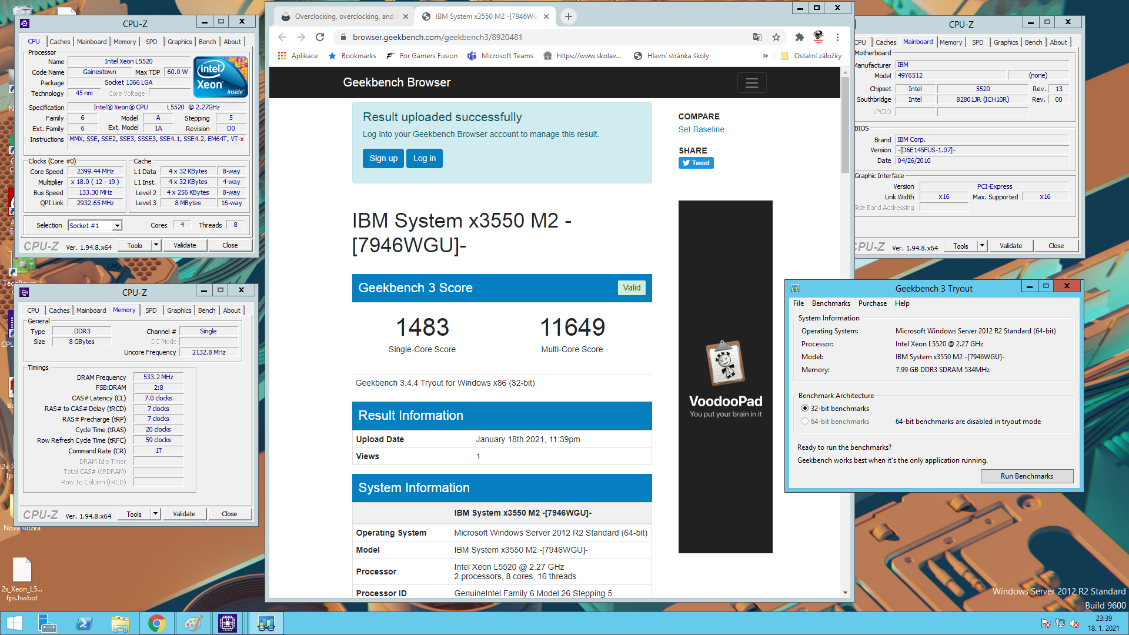Open Hlavní stránka školy bookmark
1129x635 pixels.
click(x=672, y=56)
